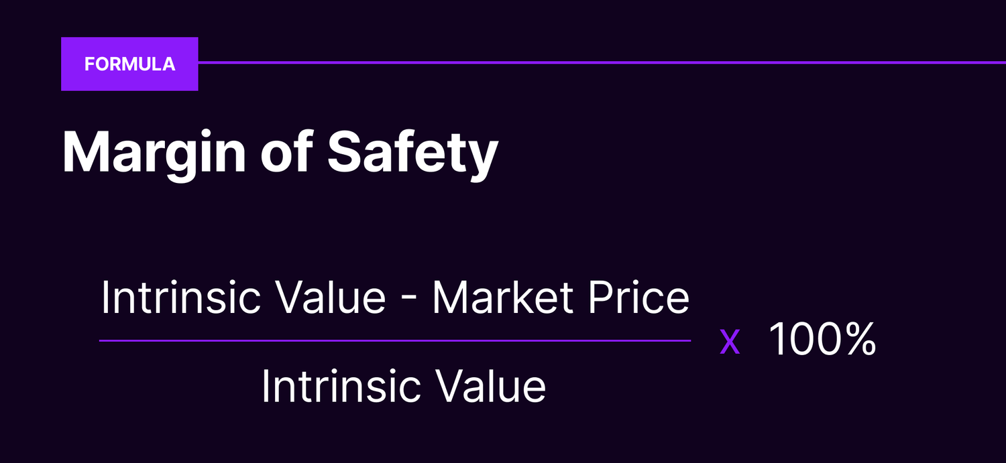Click the purple multiplication x symbol
The width and height of the screenshot is (1006, 463).
click(730, 342)
